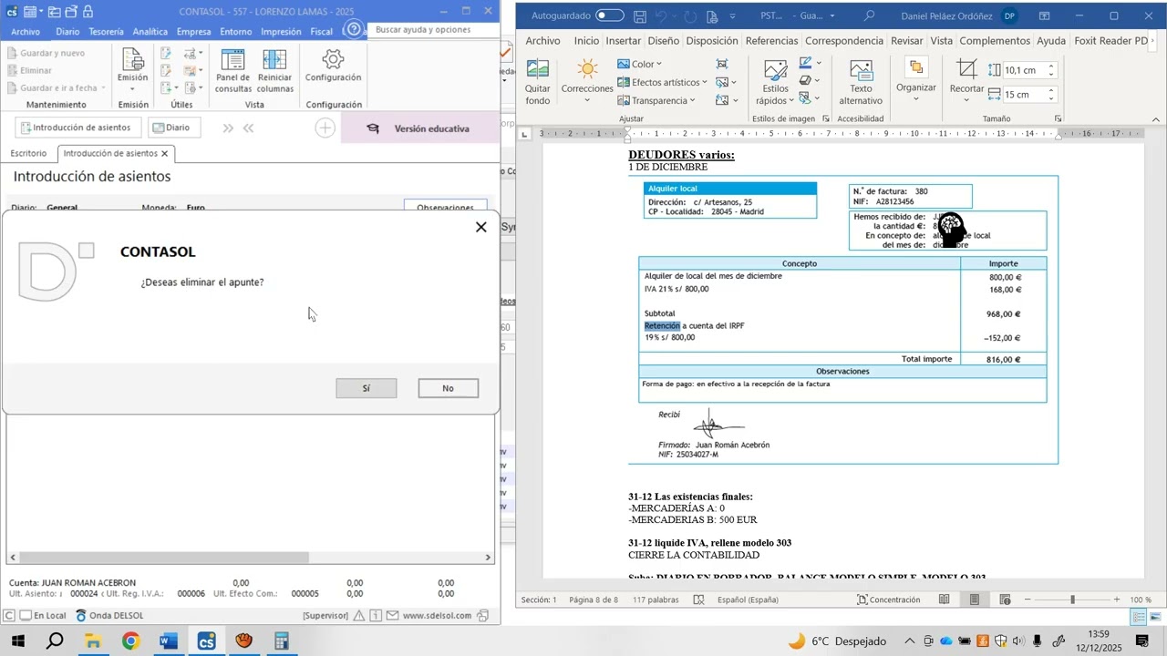
Task: Click the calendar icon in CONTASOL title bar
Action: point(31,12)
